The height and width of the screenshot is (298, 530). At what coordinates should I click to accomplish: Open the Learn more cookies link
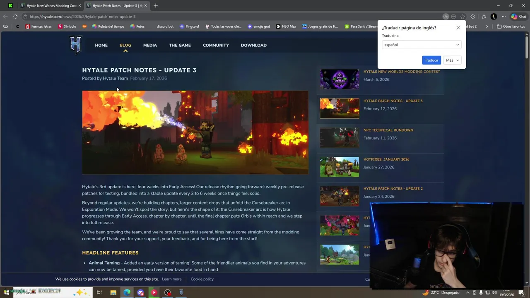point(172,279)
